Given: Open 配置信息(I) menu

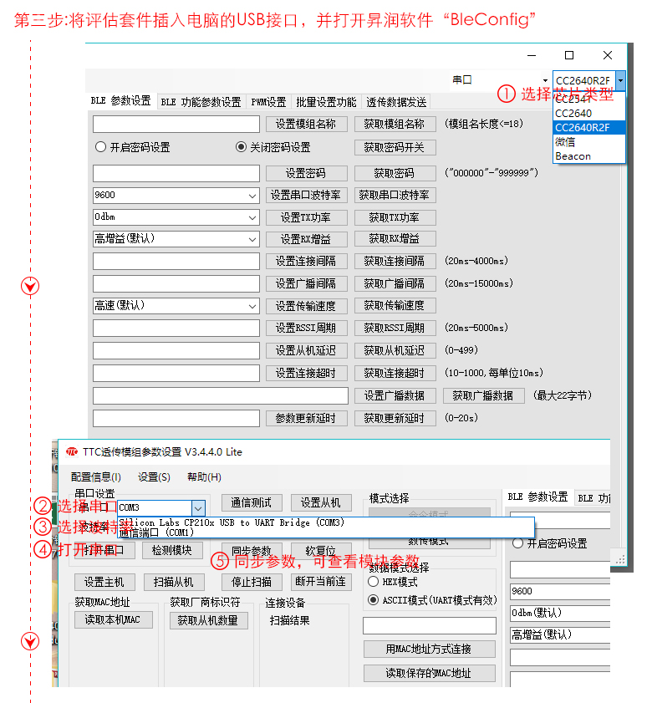Looking at the screenshot, I should 96,477.
